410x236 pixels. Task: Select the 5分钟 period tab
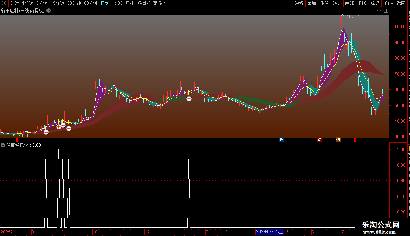coord(42,3)
